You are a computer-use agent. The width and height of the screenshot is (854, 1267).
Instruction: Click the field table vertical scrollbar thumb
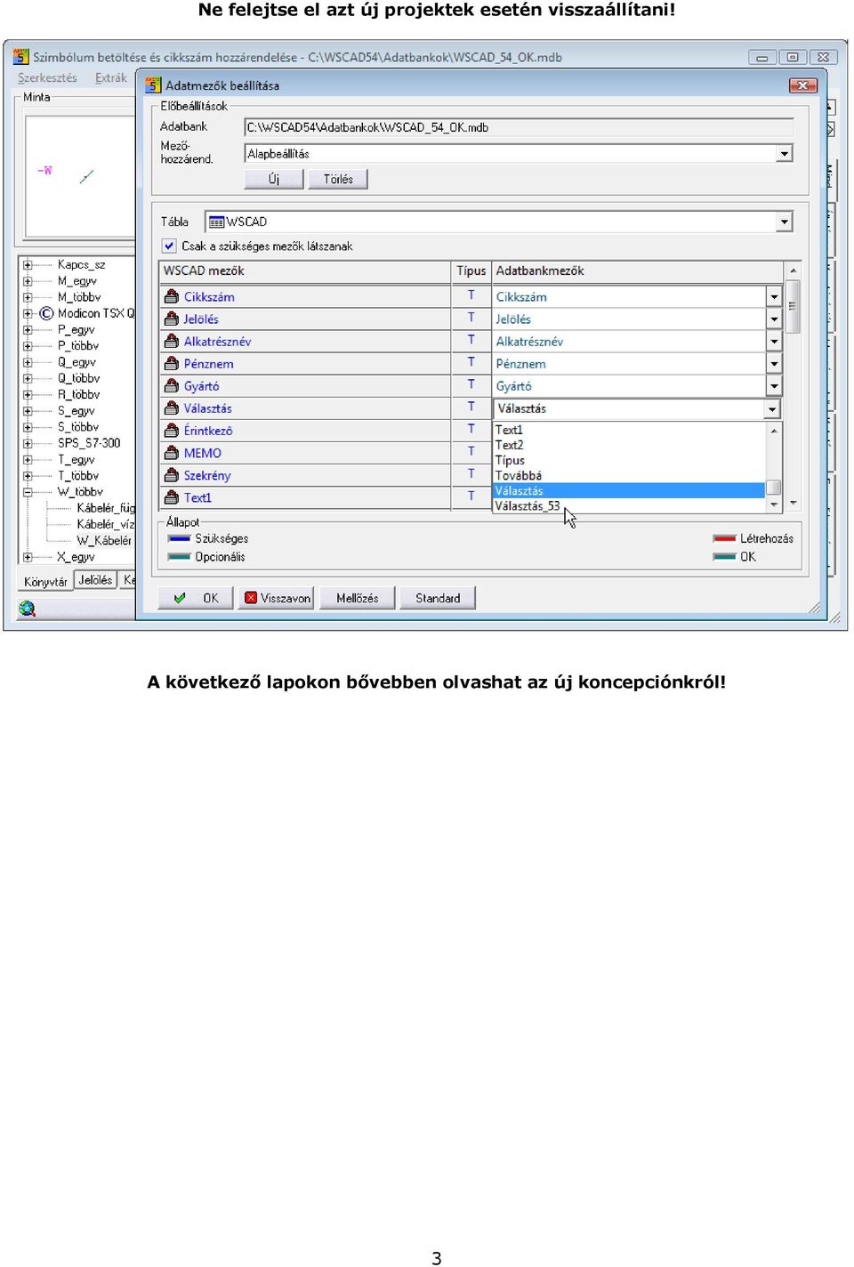click(x=792, y=307)
